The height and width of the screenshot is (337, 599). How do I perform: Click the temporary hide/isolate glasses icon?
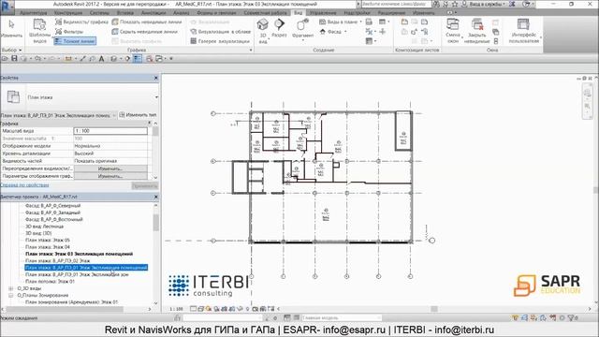click(241, 309)
